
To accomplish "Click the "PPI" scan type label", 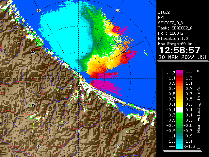I will [161, 18].
